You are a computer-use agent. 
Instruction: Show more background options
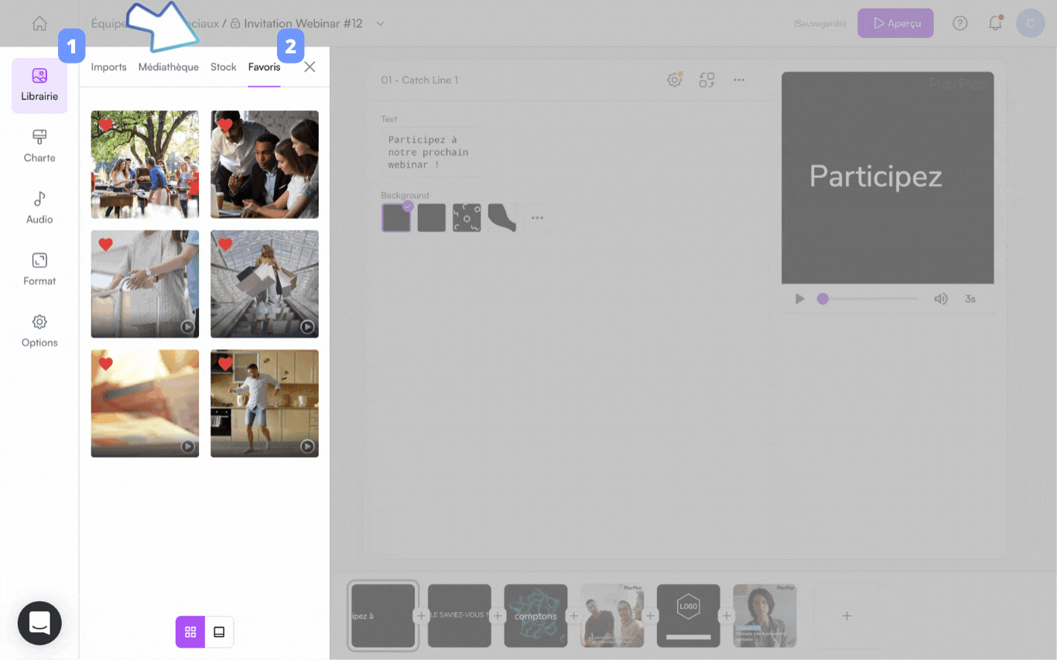click(538, 218)
